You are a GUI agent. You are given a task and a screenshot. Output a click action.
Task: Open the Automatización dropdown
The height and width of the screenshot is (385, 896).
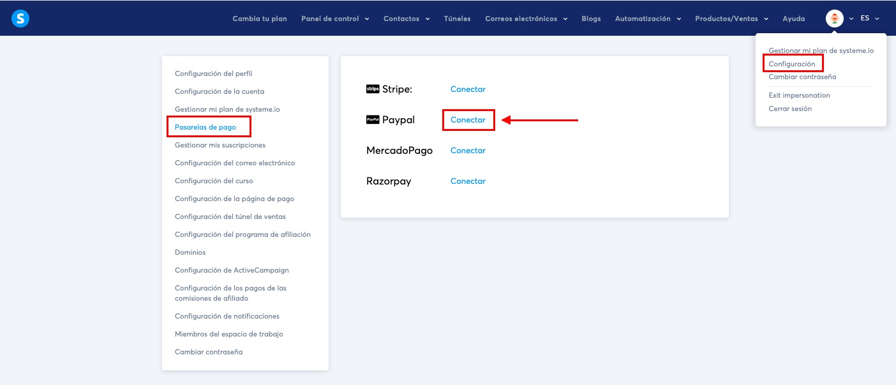[648, 19]
